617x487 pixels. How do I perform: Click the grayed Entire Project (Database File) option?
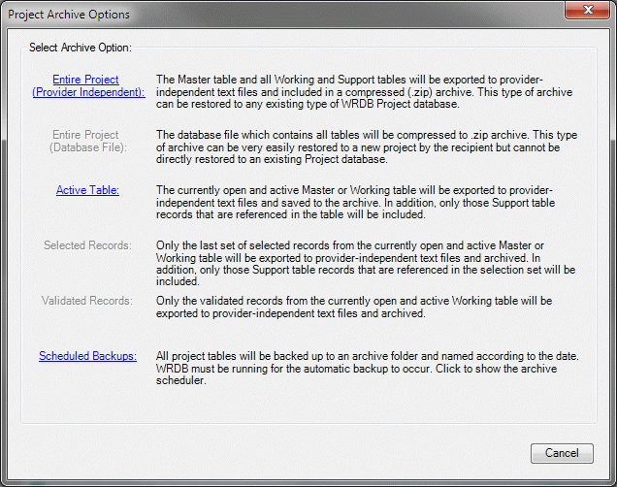[87, 135]
